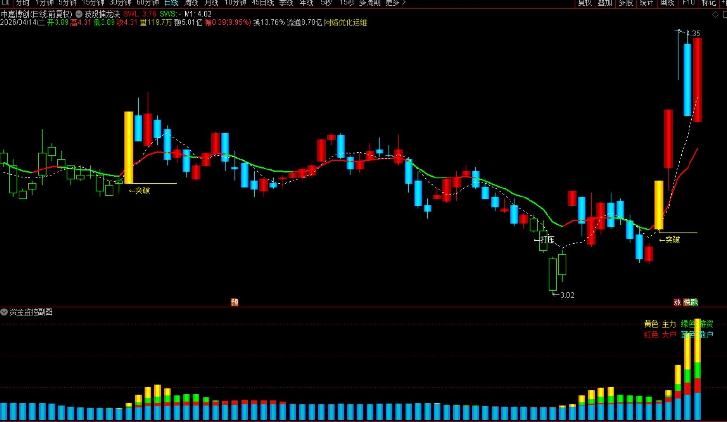Expand the 更多 periods list
Image resolution: width=727 pixels, height=422 pixels.
click(395, 3)
